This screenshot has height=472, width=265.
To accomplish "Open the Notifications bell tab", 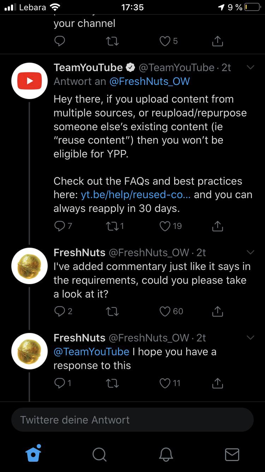I will point(166,454).
